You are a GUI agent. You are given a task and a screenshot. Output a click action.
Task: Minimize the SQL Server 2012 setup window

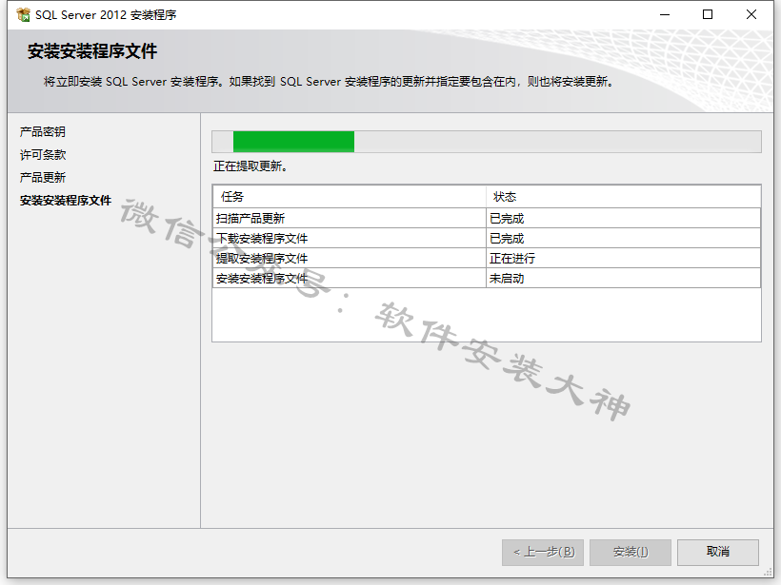pyautogui.click(x=665, y=15)
